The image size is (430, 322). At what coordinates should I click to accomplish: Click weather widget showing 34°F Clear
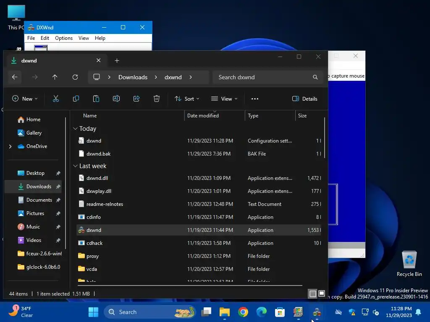[21, 312]
